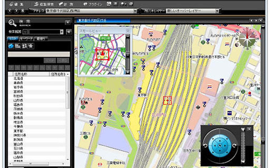
Task: Close the navigation control pad
Action: pos(249,129)
